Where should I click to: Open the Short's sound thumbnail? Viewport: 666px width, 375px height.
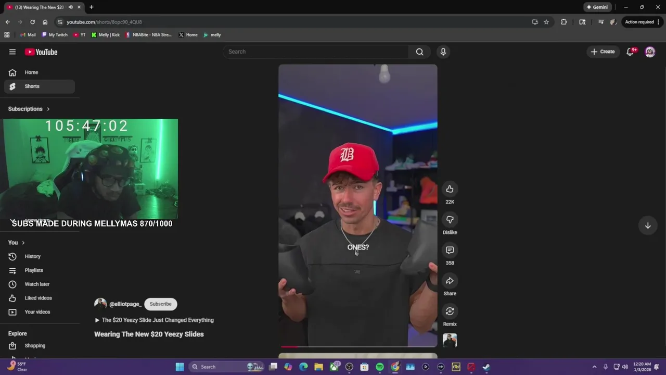pyautogui.click(x=450, y=341)
